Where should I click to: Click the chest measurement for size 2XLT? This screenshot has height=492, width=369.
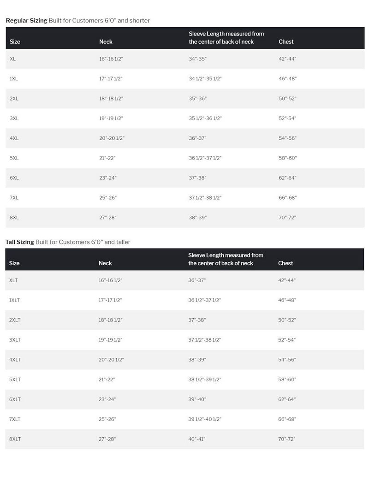[287, 320]
